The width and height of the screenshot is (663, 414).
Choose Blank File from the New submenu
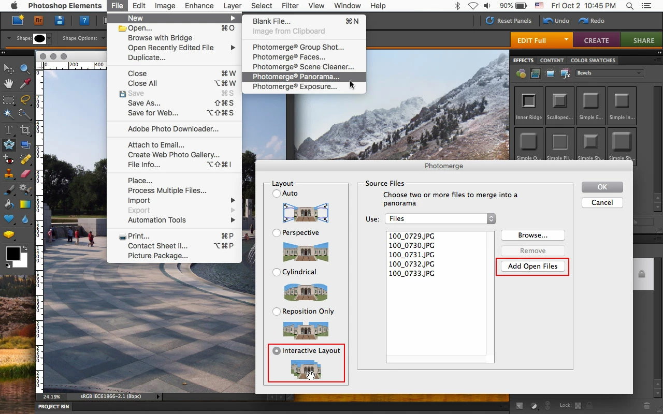click(x=304, y=21)
